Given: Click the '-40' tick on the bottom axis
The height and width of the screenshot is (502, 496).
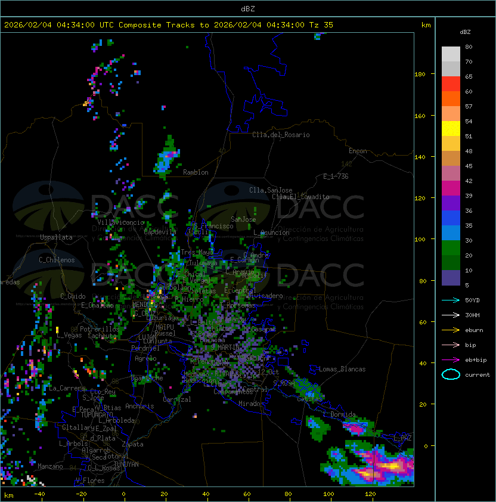Looking at the screenshot, I should pos(39,494).
